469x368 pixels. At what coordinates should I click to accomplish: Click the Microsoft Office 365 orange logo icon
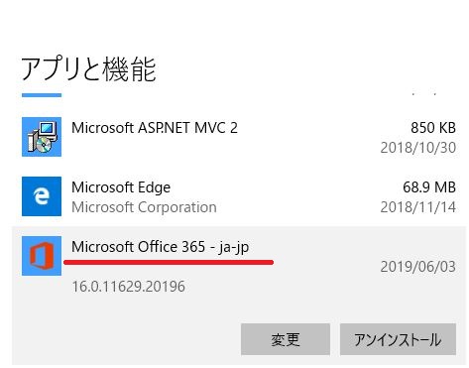click(42, 256)
